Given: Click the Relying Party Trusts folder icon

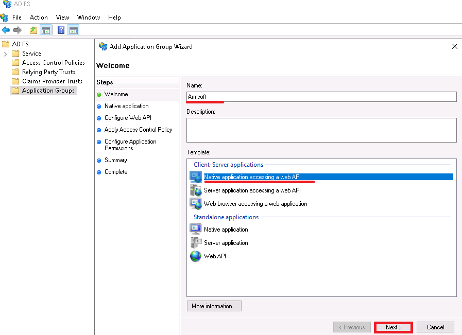Looking at the screenshot, I should click(x=15, y=72).
